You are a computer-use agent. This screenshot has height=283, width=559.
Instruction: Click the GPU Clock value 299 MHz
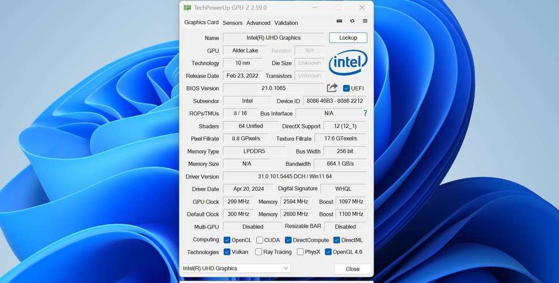(238, 201)
